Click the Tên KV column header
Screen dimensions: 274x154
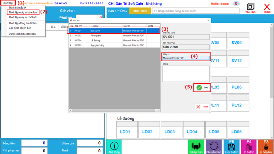[x=106, y=26]
